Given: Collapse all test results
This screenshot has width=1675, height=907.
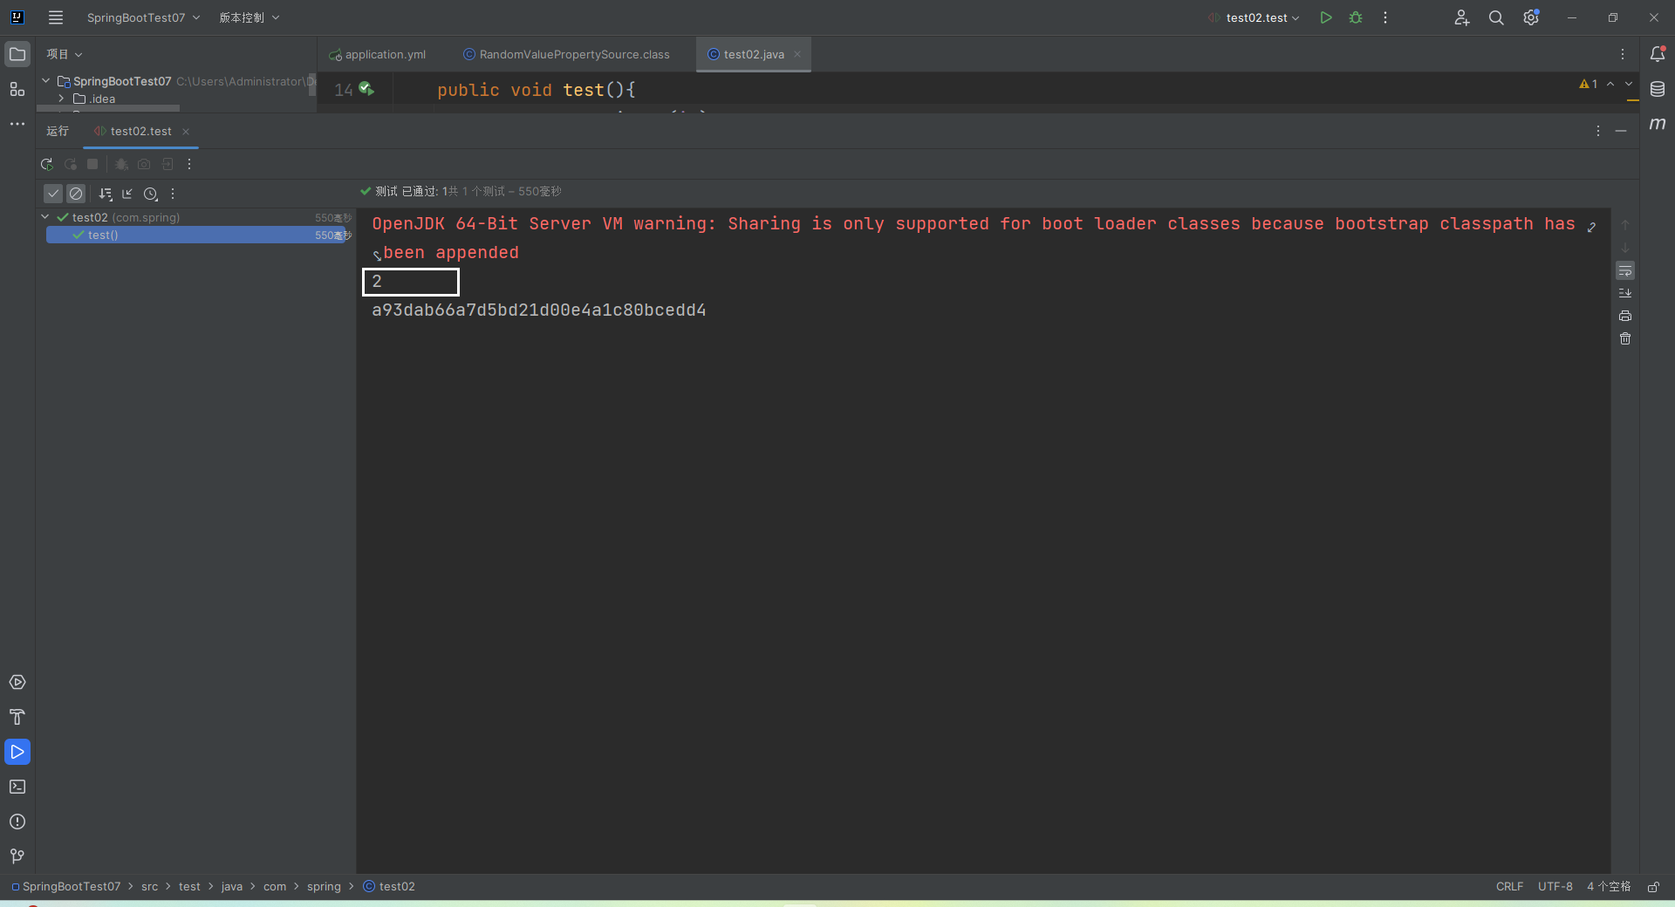Looking at the screenshot, I should point(127,194).
